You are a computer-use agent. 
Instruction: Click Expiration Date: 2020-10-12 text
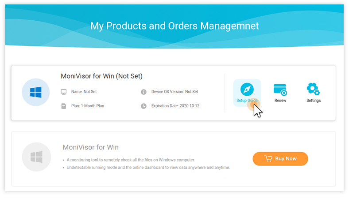coord(175,106)
